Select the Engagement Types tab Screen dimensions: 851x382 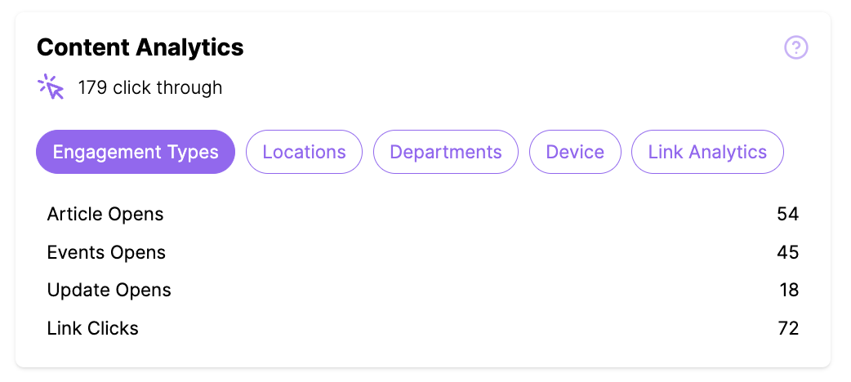pos(136,152)
